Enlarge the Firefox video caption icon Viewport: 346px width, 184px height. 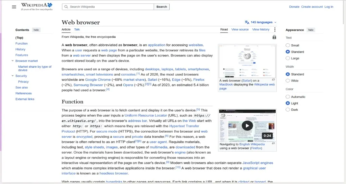pyautogui.click(x=273, y=143)
